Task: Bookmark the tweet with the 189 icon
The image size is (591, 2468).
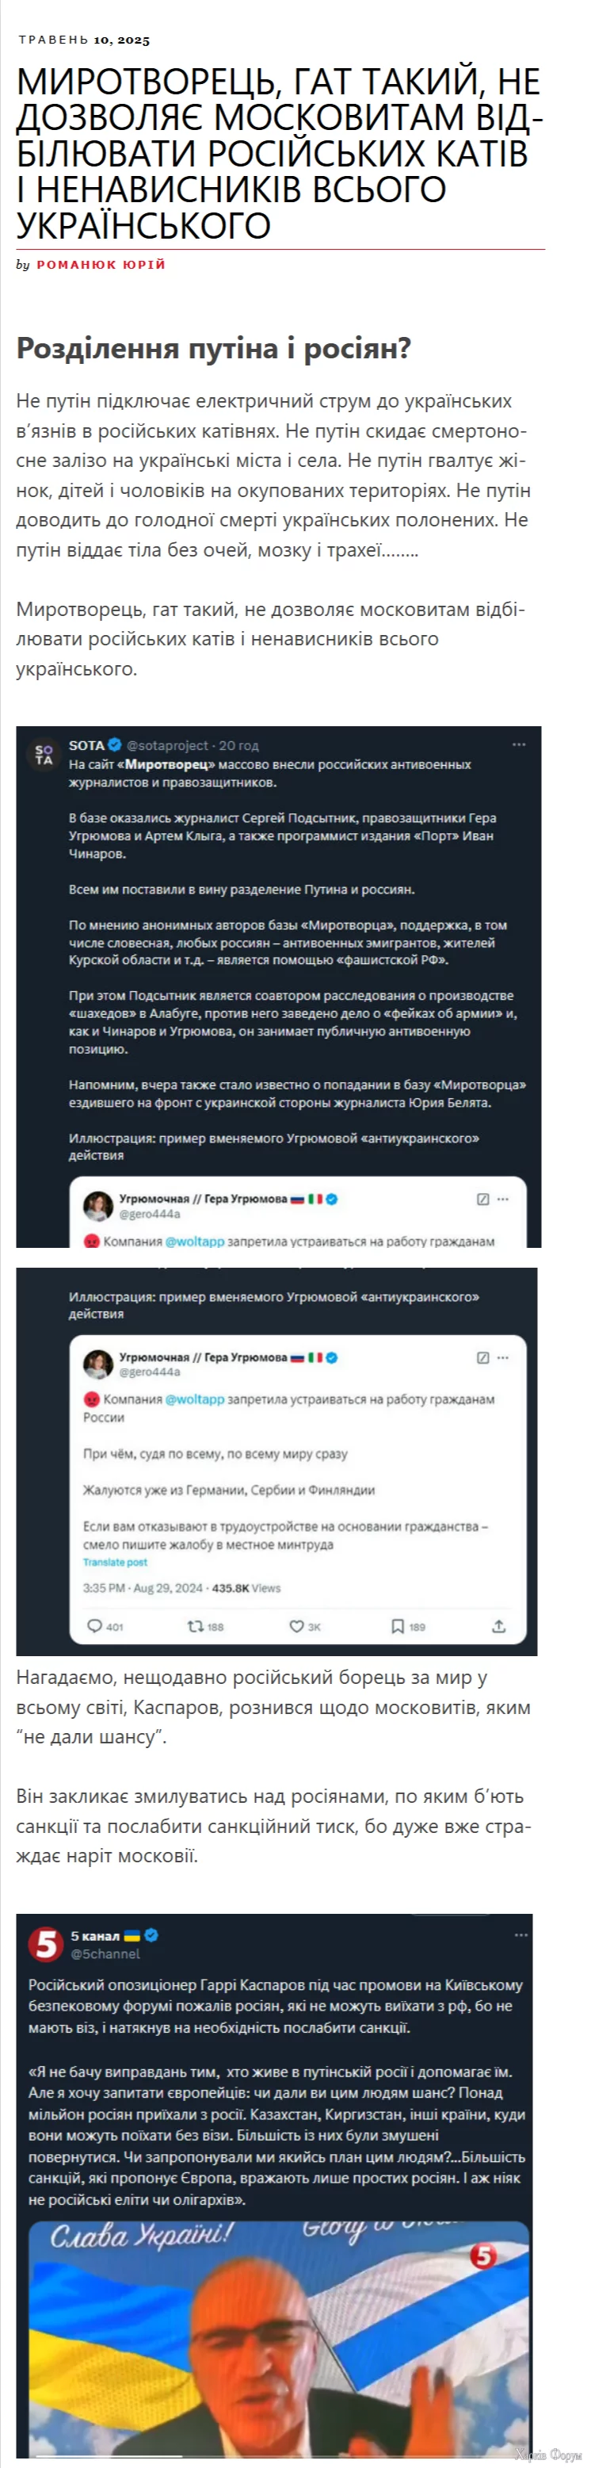Action: click(398, 1626)
